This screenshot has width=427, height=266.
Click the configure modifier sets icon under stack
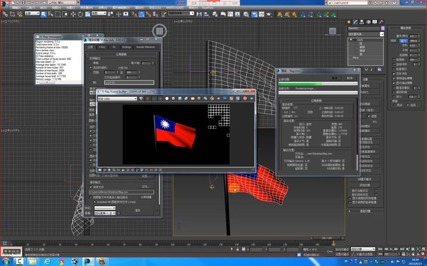(x=380, y=69)
